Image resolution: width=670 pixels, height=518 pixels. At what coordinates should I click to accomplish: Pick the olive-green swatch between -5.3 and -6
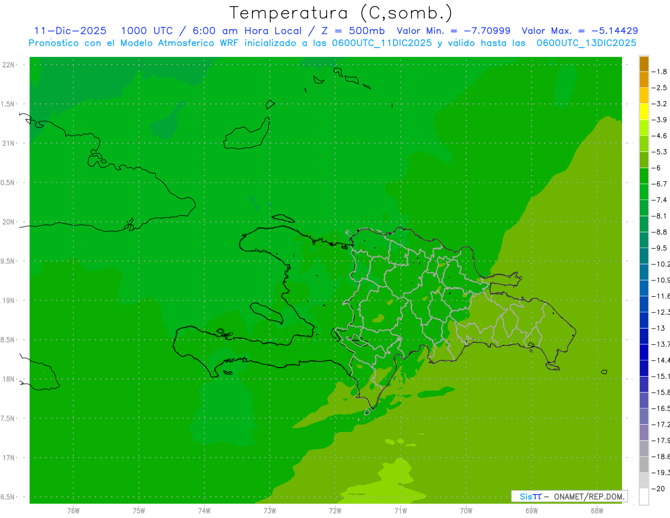[x=644, y=160]
